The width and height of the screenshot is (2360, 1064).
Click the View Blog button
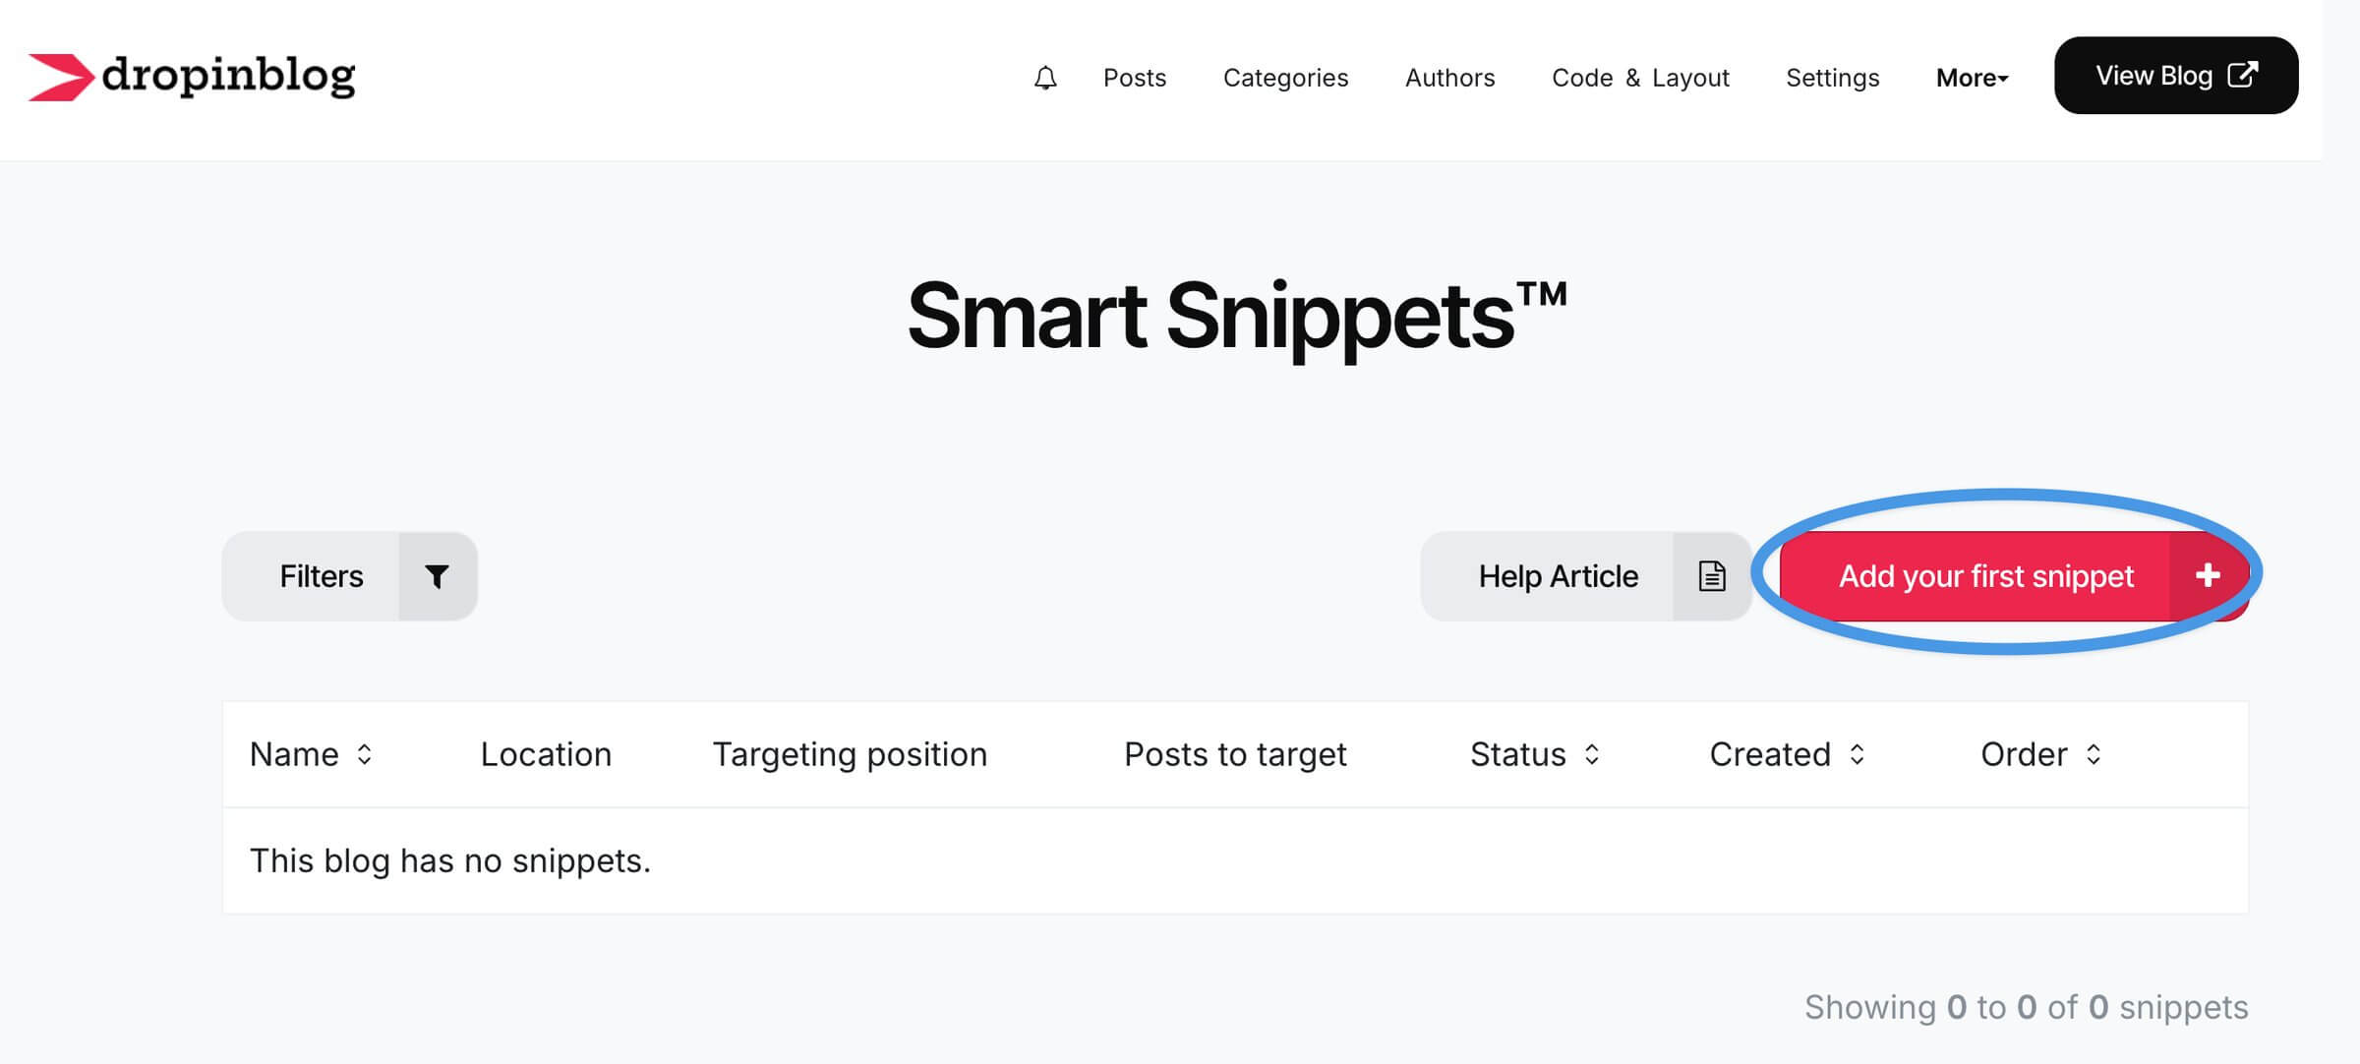2173,74
